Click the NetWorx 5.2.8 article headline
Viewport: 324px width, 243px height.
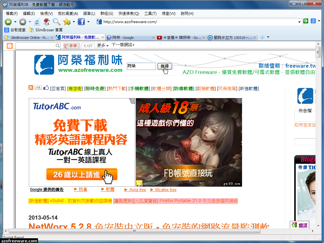pyautogui.click(x=149, y=226)
